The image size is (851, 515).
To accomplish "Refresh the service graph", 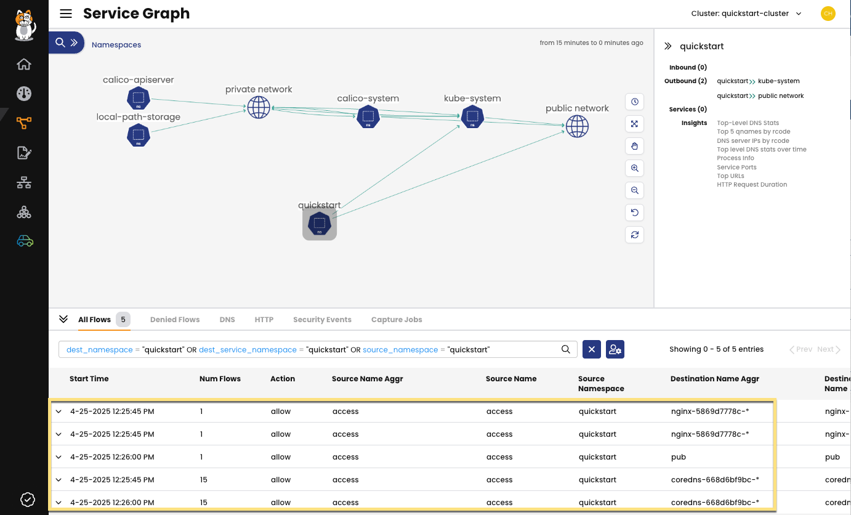I will [634, 234].
